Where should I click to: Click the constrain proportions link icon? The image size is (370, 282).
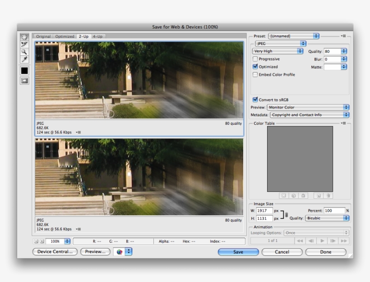click(287, 214)
